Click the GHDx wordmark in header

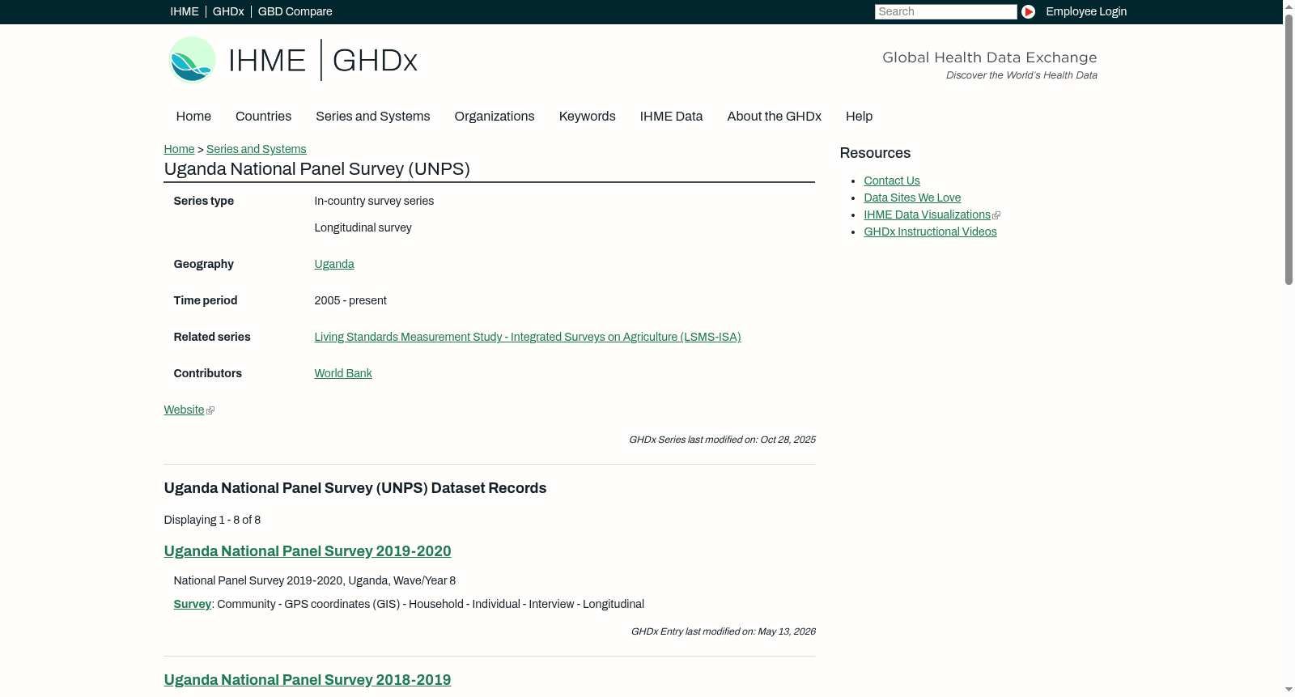(375, 61)
